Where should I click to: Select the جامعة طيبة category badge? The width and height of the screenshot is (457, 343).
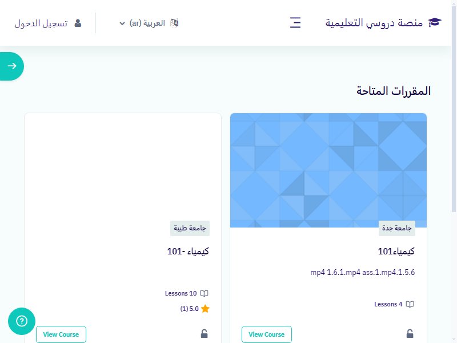pos(190,228)
